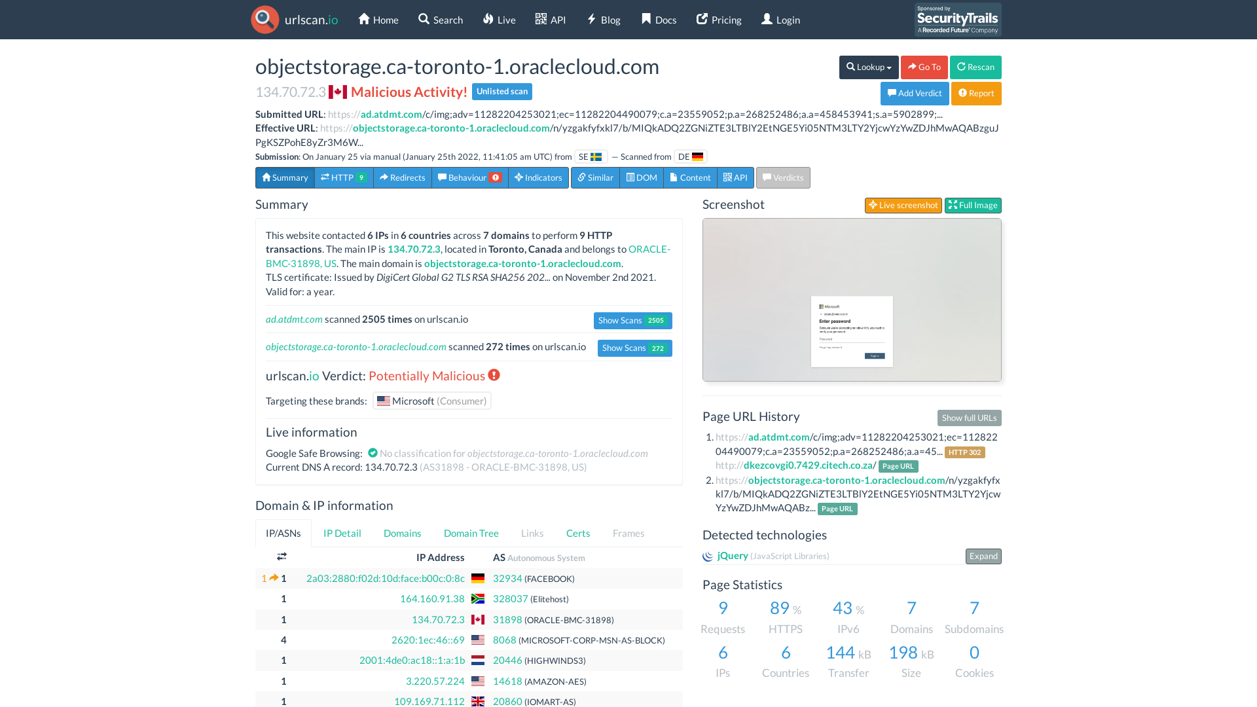Click the jQuery technology link

tap(733, 556)
